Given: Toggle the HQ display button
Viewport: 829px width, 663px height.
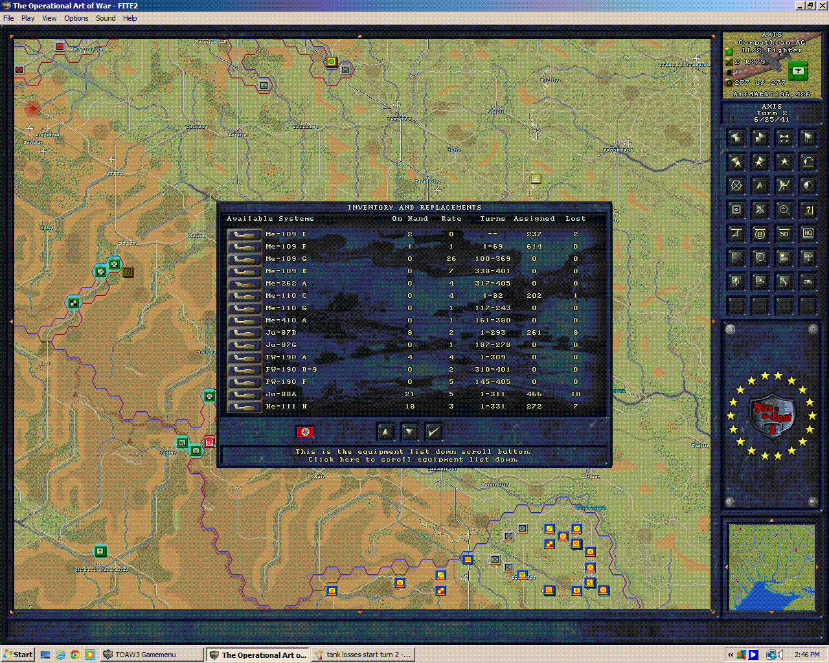Looking at the screenshot, I should pos(808,233).
